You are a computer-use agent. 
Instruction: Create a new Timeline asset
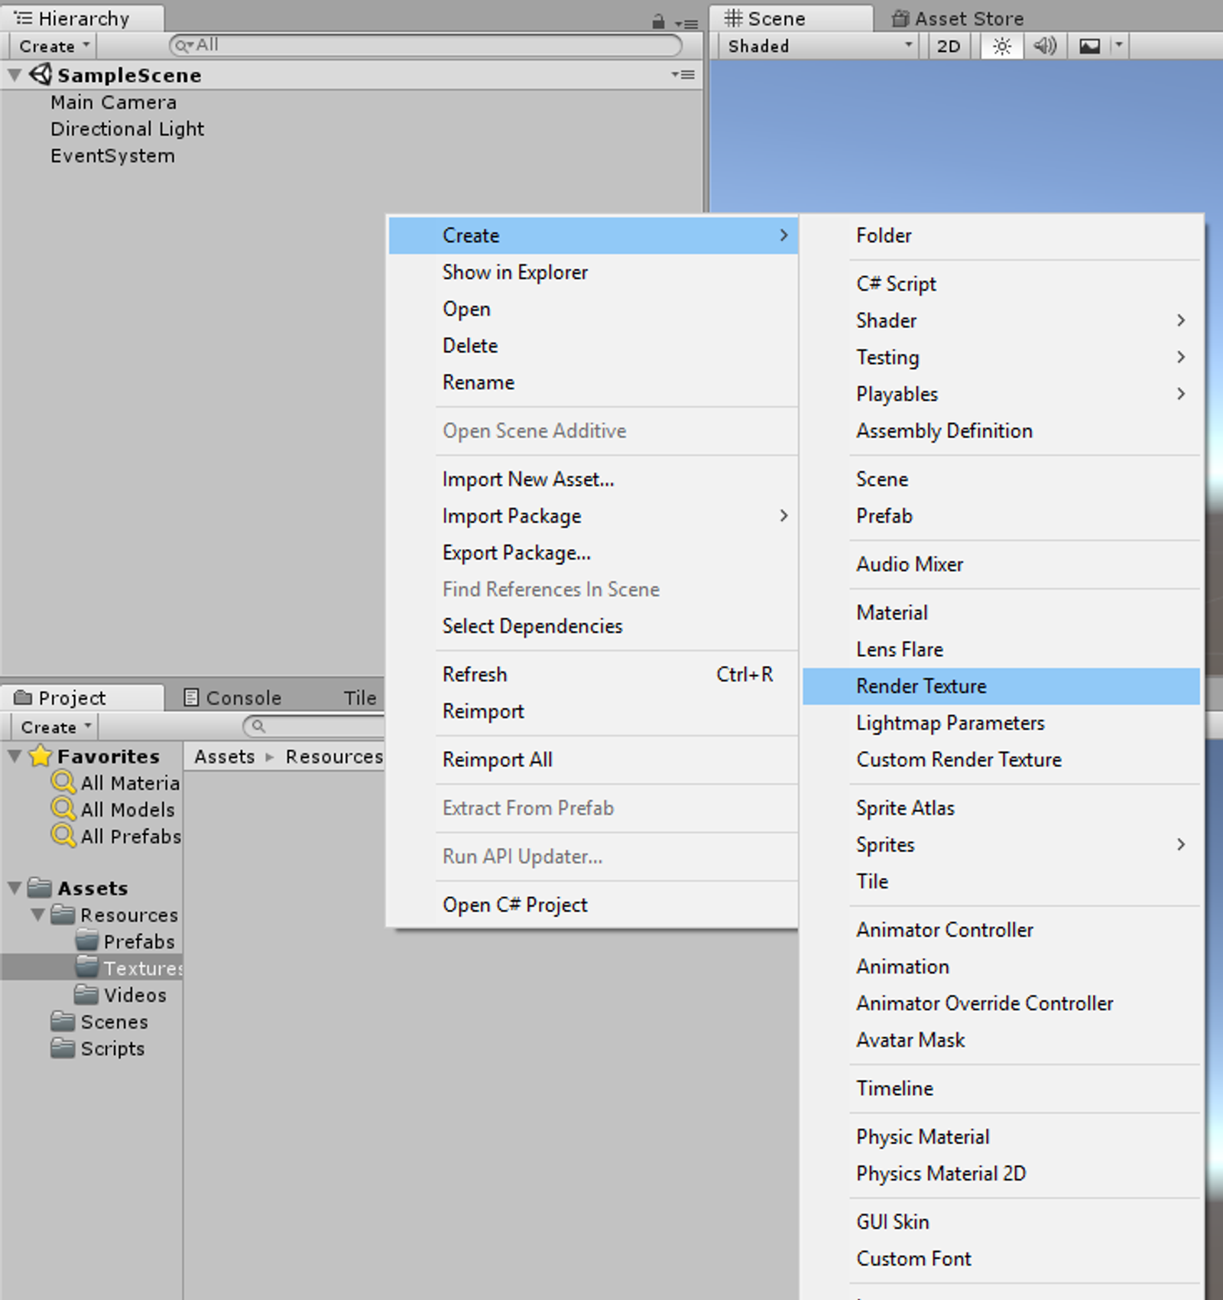1001,1089
